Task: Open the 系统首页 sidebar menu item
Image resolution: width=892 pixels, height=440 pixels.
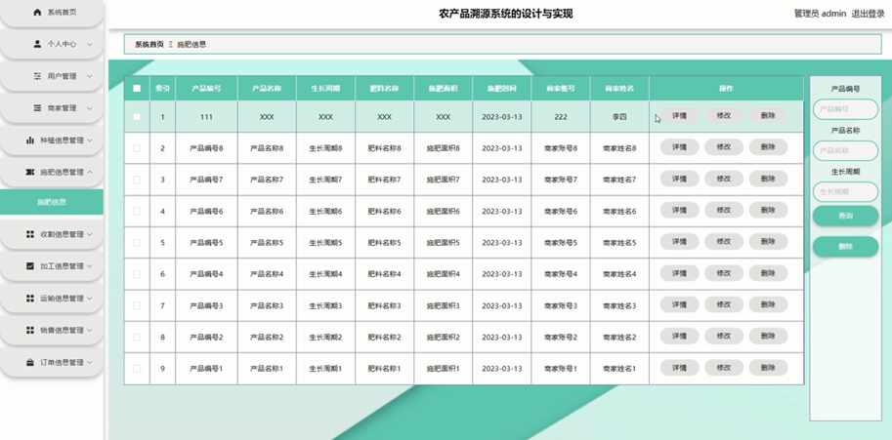Action: pos(51,12)
